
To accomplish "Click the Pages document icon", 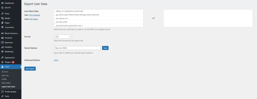I will pos(2,23).
